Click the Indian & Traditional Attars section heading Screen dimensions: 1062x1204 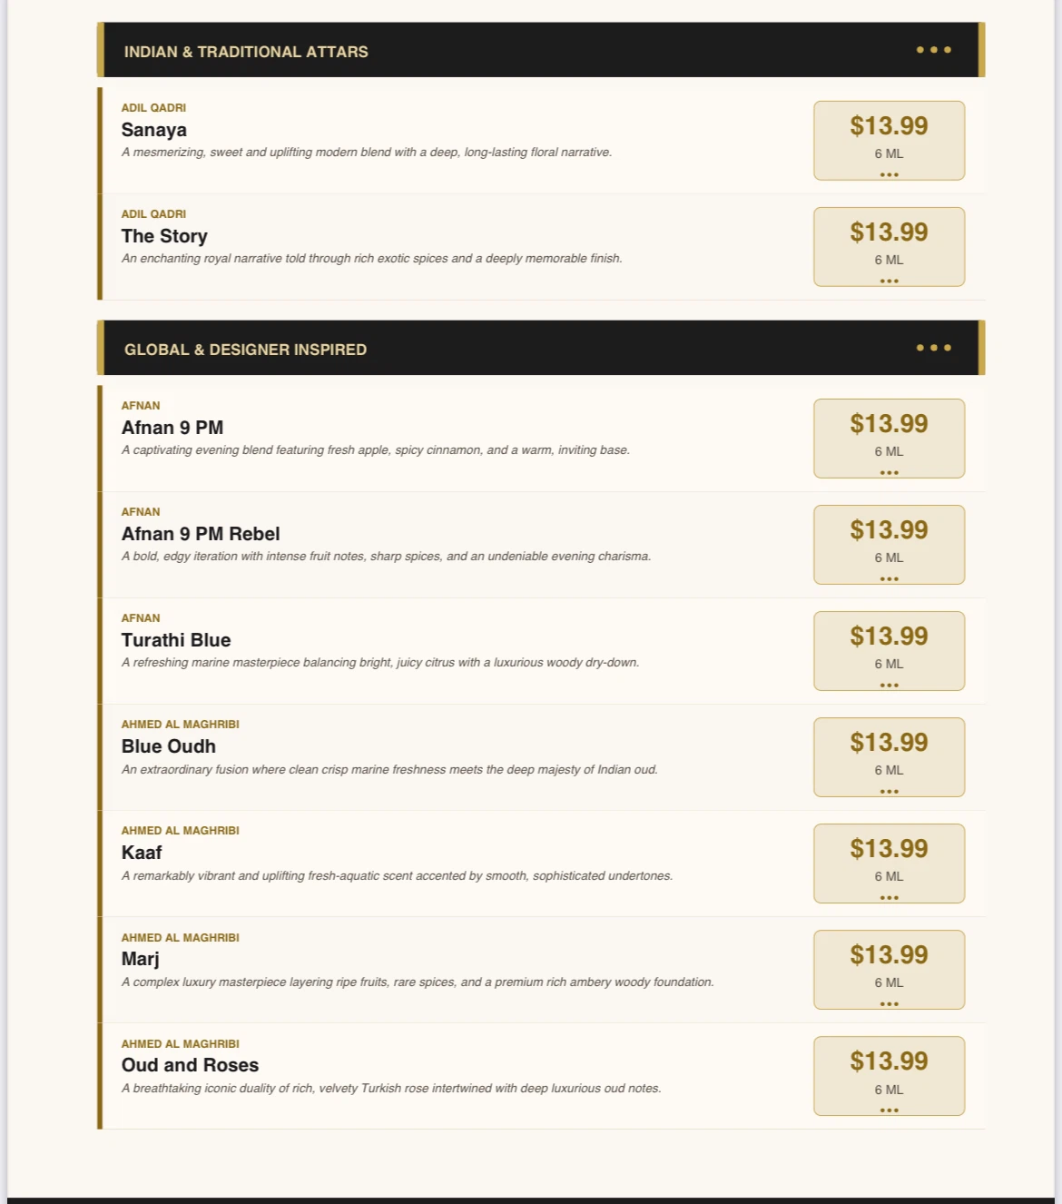(246, 52)
